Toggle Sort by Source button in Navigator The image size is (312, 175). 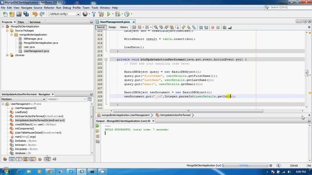coord(54,159)
